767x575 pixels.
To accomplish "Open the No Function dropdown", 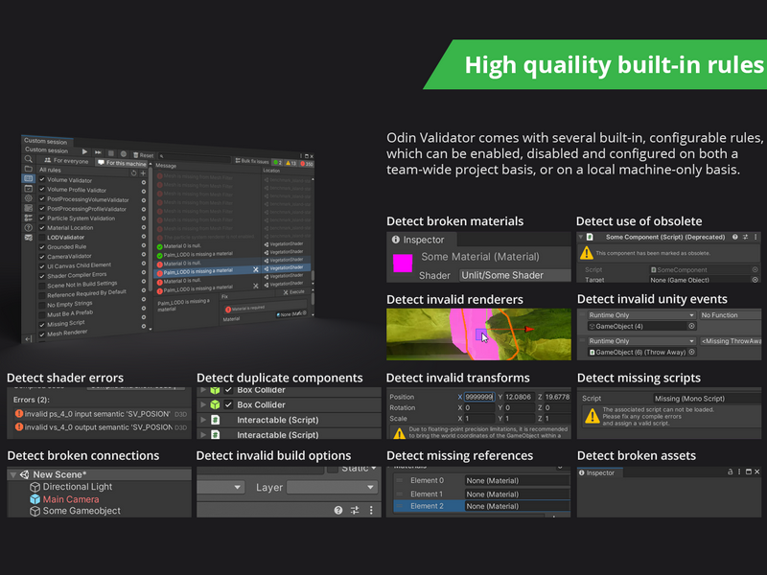I will [x=731, y=315].
